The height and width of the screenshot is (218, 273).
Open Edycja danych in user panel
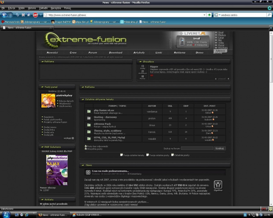[x=66, y=101]
